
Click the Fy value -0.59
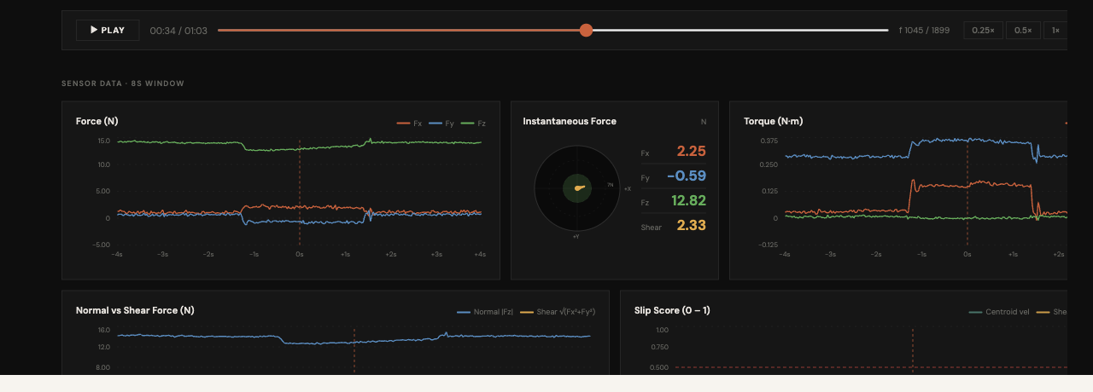[x=686, y=176]
